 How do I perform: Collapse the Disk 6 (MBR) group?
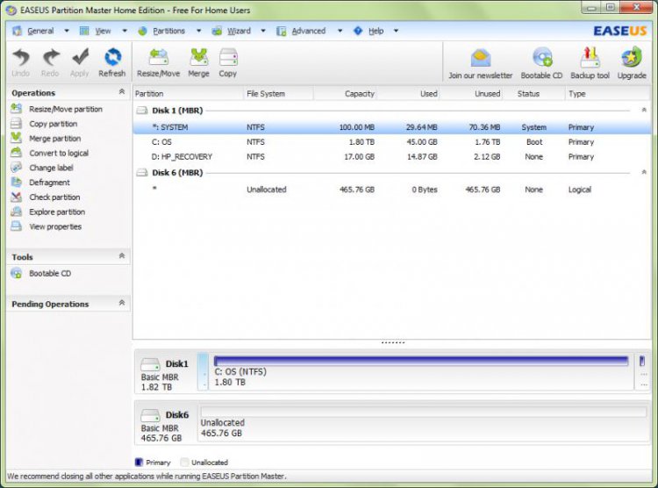pyautogui.click(x=644, y=172)
